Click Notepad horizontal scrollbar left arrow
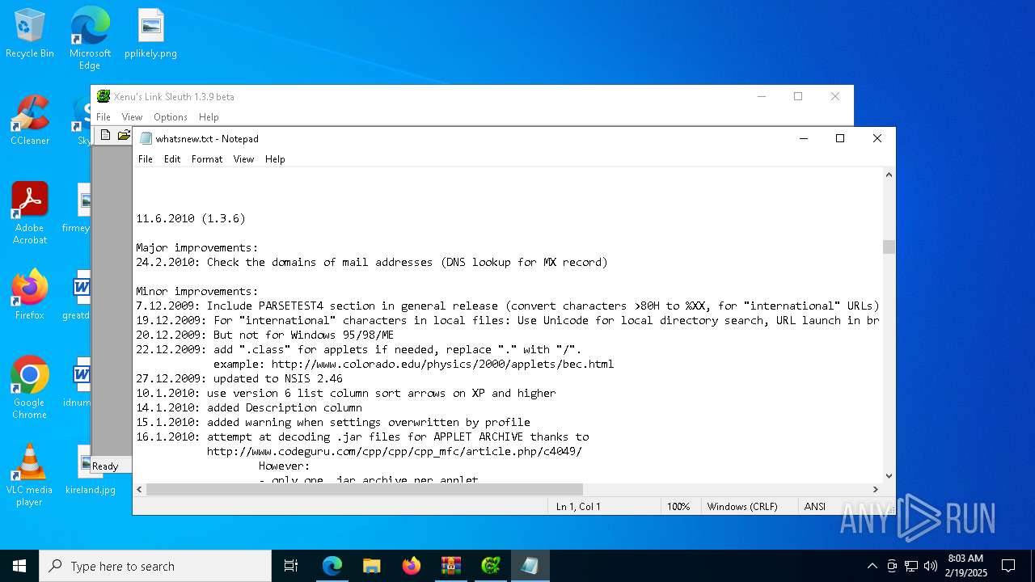Viewport: 1035px width, 582px height. [x=139, y=489]
